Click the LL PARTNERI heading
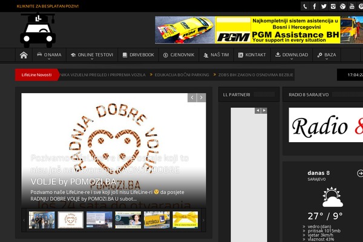Viewport: 363px width, 242px height. (x=237, y=95)
